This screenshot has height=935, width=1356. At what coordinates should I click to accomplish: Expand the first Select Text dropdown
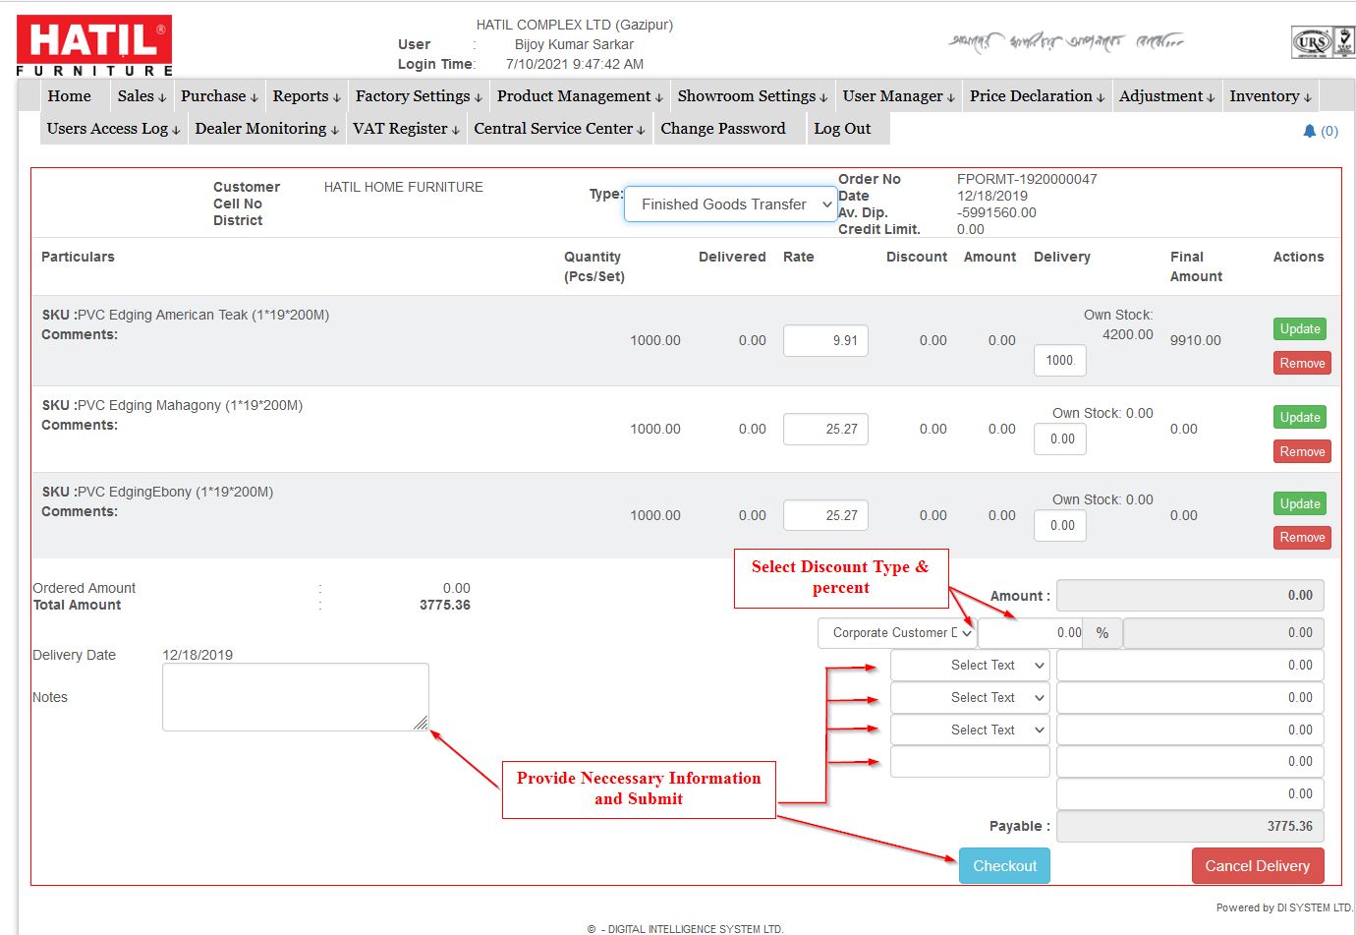pos(970,666)
